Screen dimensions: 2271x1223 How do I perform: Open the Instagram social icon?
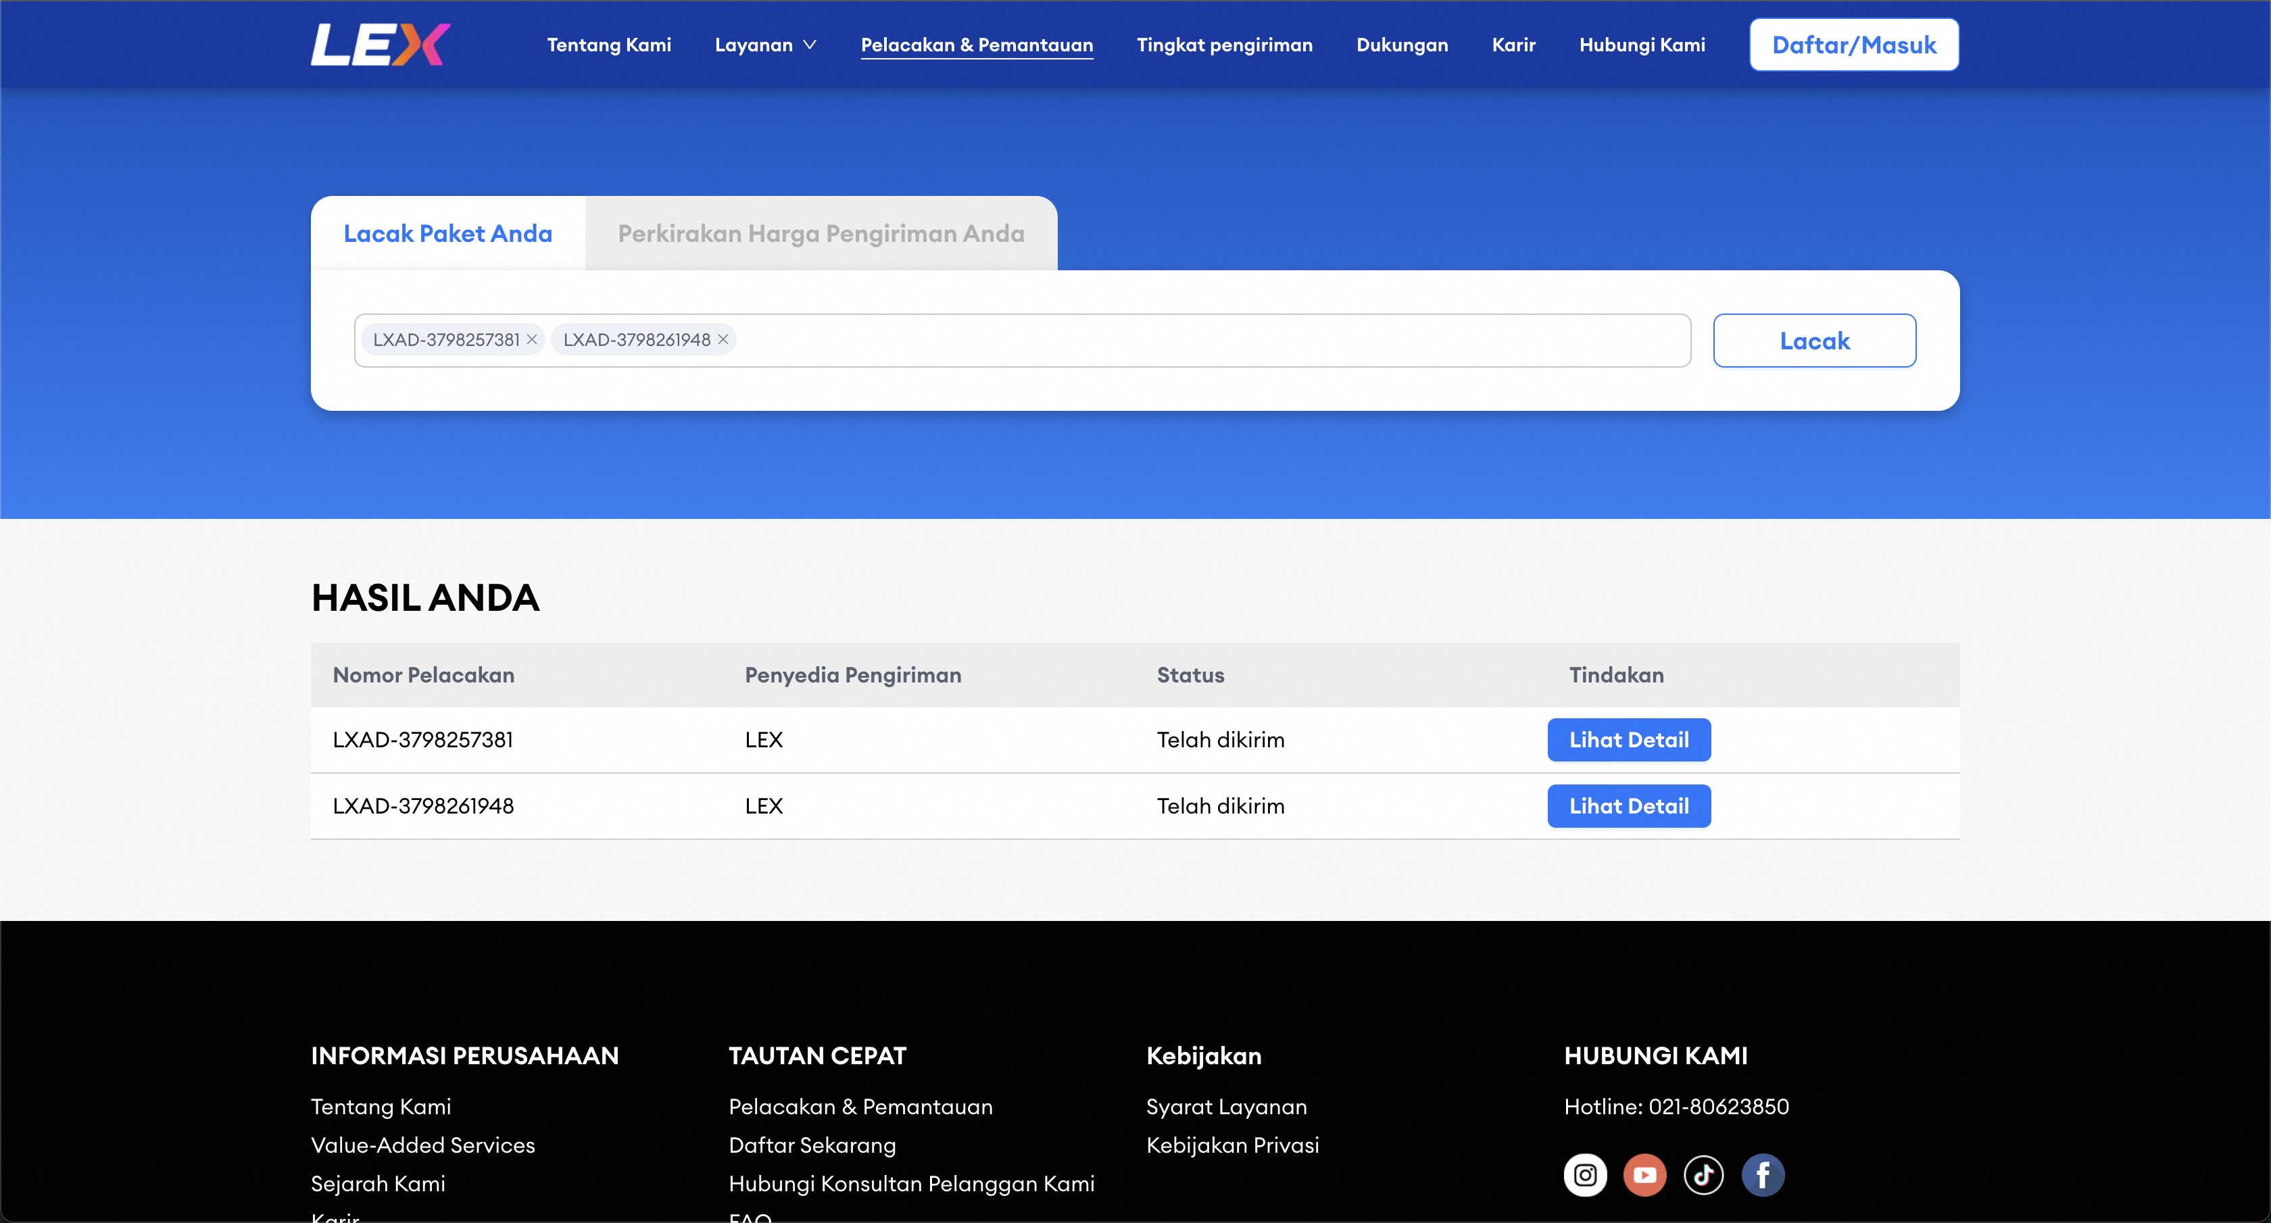tap(1585, 1174)
